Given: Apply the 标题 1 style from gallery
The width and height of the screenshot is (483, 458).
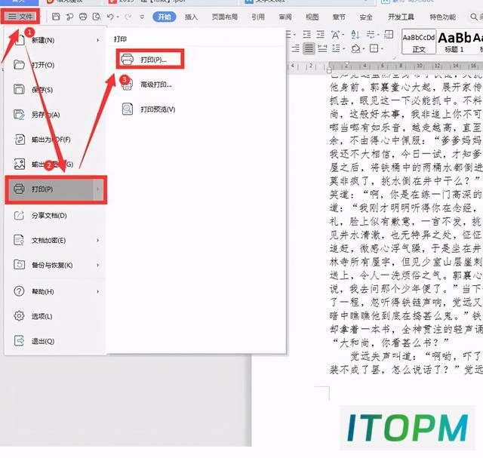Looking at the screenshot, I should [454, 41].
